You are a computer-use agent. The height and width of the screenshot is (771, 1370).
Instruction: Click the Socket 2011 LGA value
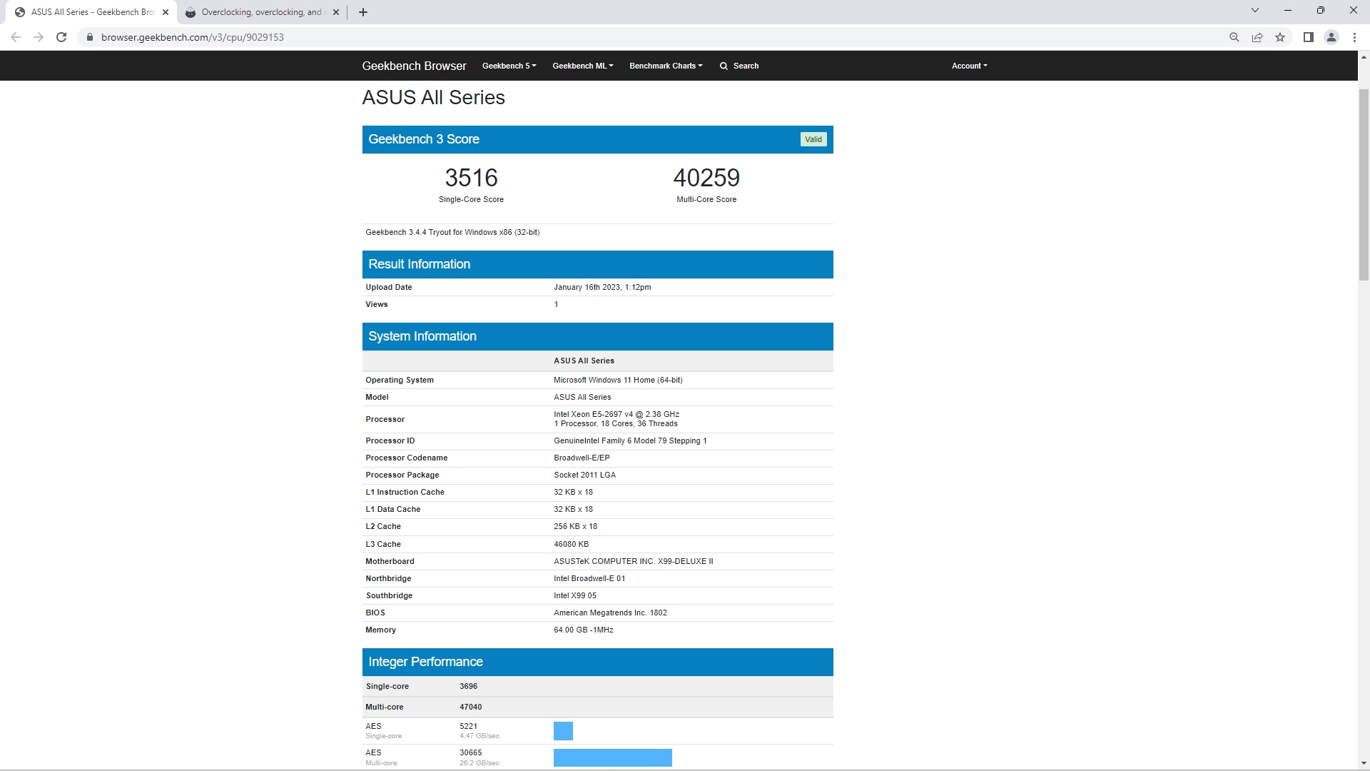tap(584, 475)
